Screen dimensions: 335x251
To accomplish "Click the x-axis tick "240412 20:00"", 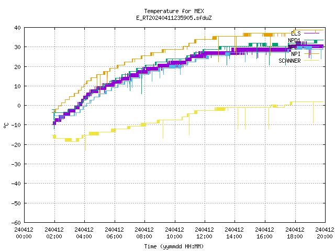I will point(325,233).
